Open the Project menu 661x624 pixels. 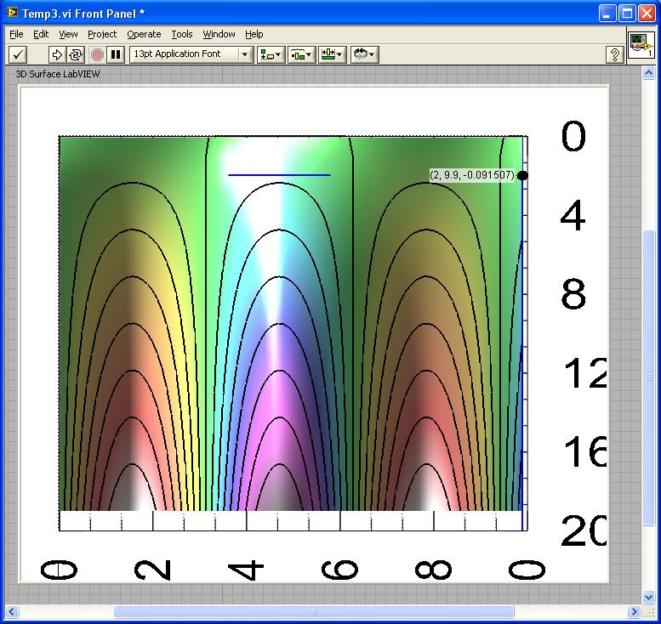tap(102, 34)
